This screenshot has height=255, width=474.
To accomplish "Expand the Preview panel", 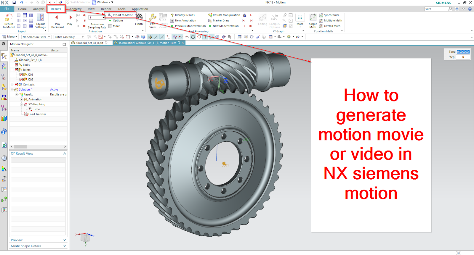I will coord(65,240).
